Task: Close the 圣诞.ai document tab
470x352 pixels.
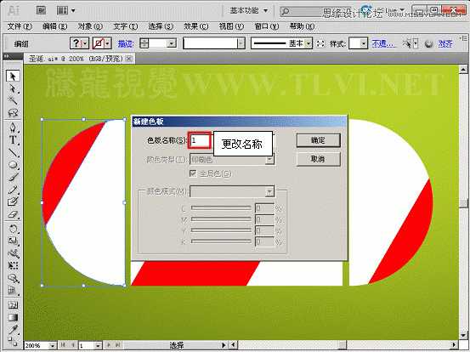Action: tap(128, 59)
